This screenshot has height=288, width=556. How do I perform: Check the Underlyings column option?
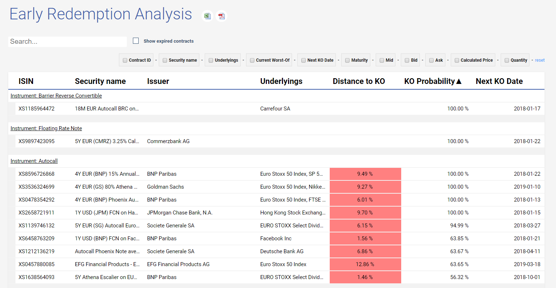pyautogui.click(x=211, y=60)
